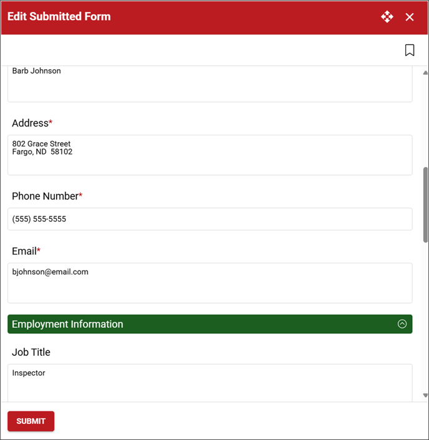Screen dimensions: 429x440
Task: Click the Address text area
Action: pos(210,155)
